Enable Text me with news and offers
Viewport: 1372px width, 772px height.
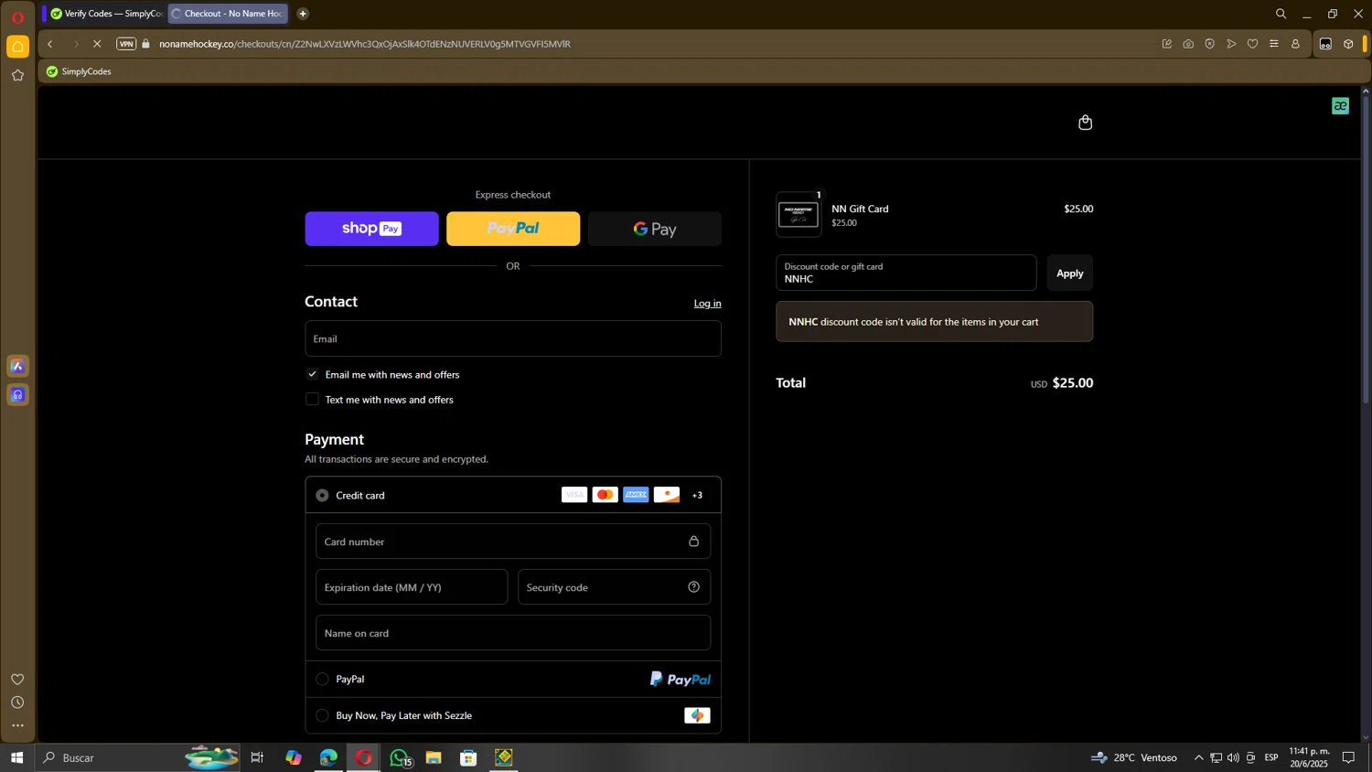312,399
